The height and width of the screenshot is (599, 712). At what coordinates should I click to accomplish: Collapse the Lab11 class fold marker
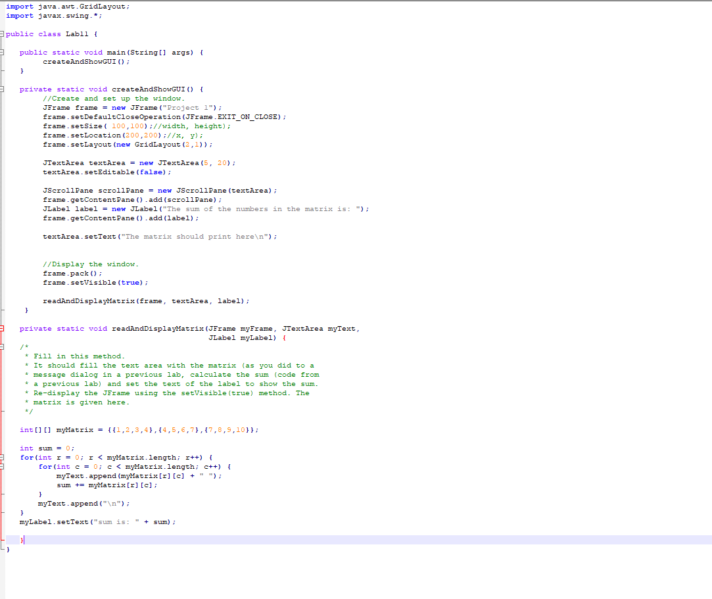click(3, 34)
